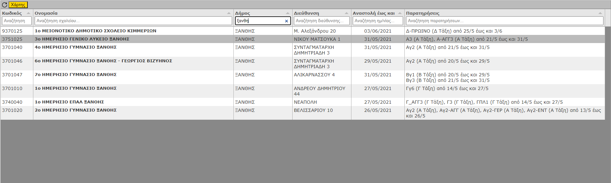This screenshot has width=611, height=183.
Task: Click address ΑΝΔΡΕΟΥ ΔΗΜΗΤΡΙΟΥ 44
Action: 319,91
